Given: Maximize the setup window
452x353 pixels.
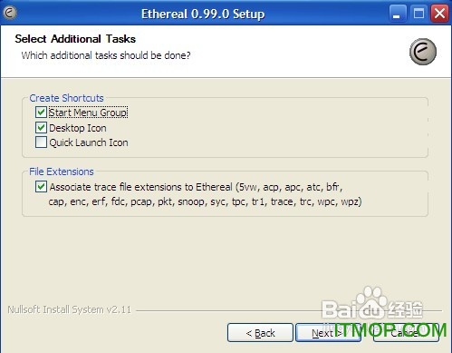Looking at the screenshot, I should pyautogui.click(x=418, y=14).
